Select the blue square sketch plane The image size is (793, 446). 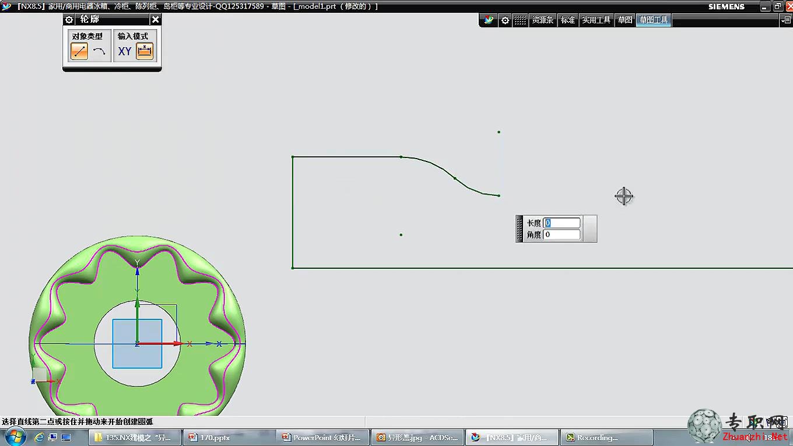point(137,343)
